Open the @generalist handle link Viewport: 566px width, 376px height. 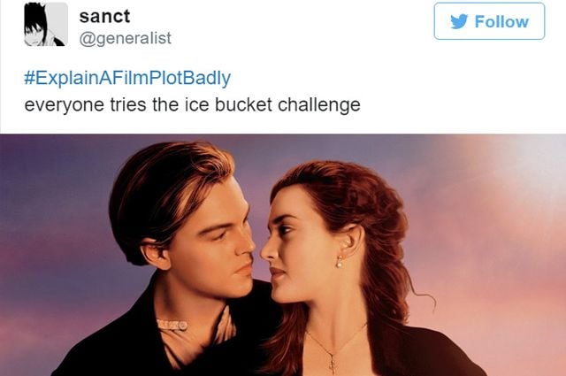(126, 38)
